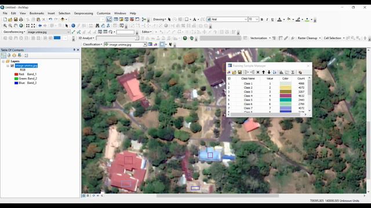Select the Class 5 teal color swatch
This screenshot has width=371, height=208.
pyautogui.click(x=286, y=100)
